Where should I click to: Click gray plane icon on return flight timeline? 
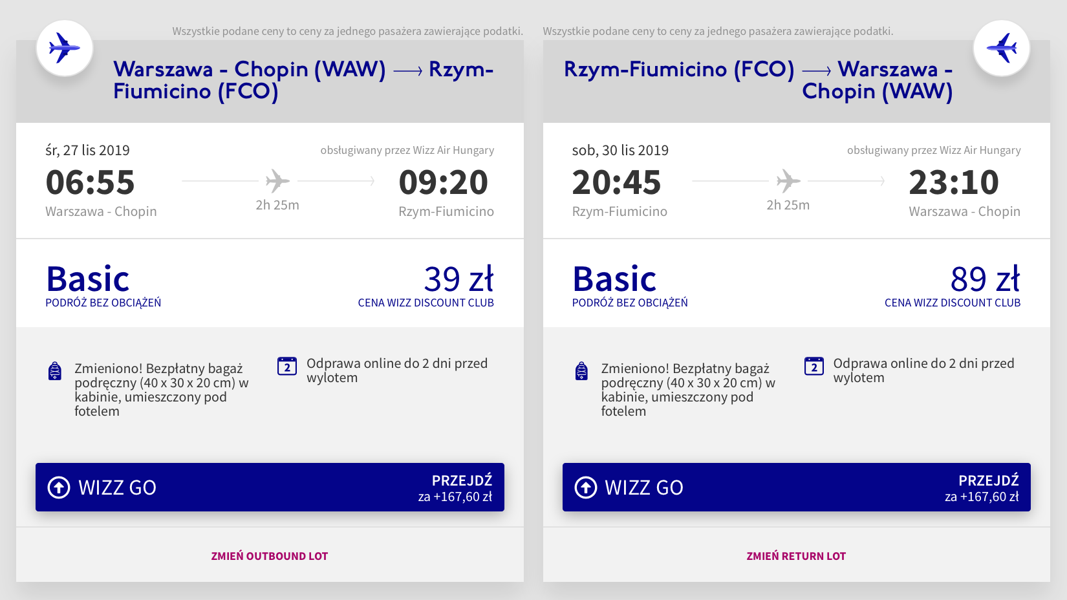click(x=788, y=181)
